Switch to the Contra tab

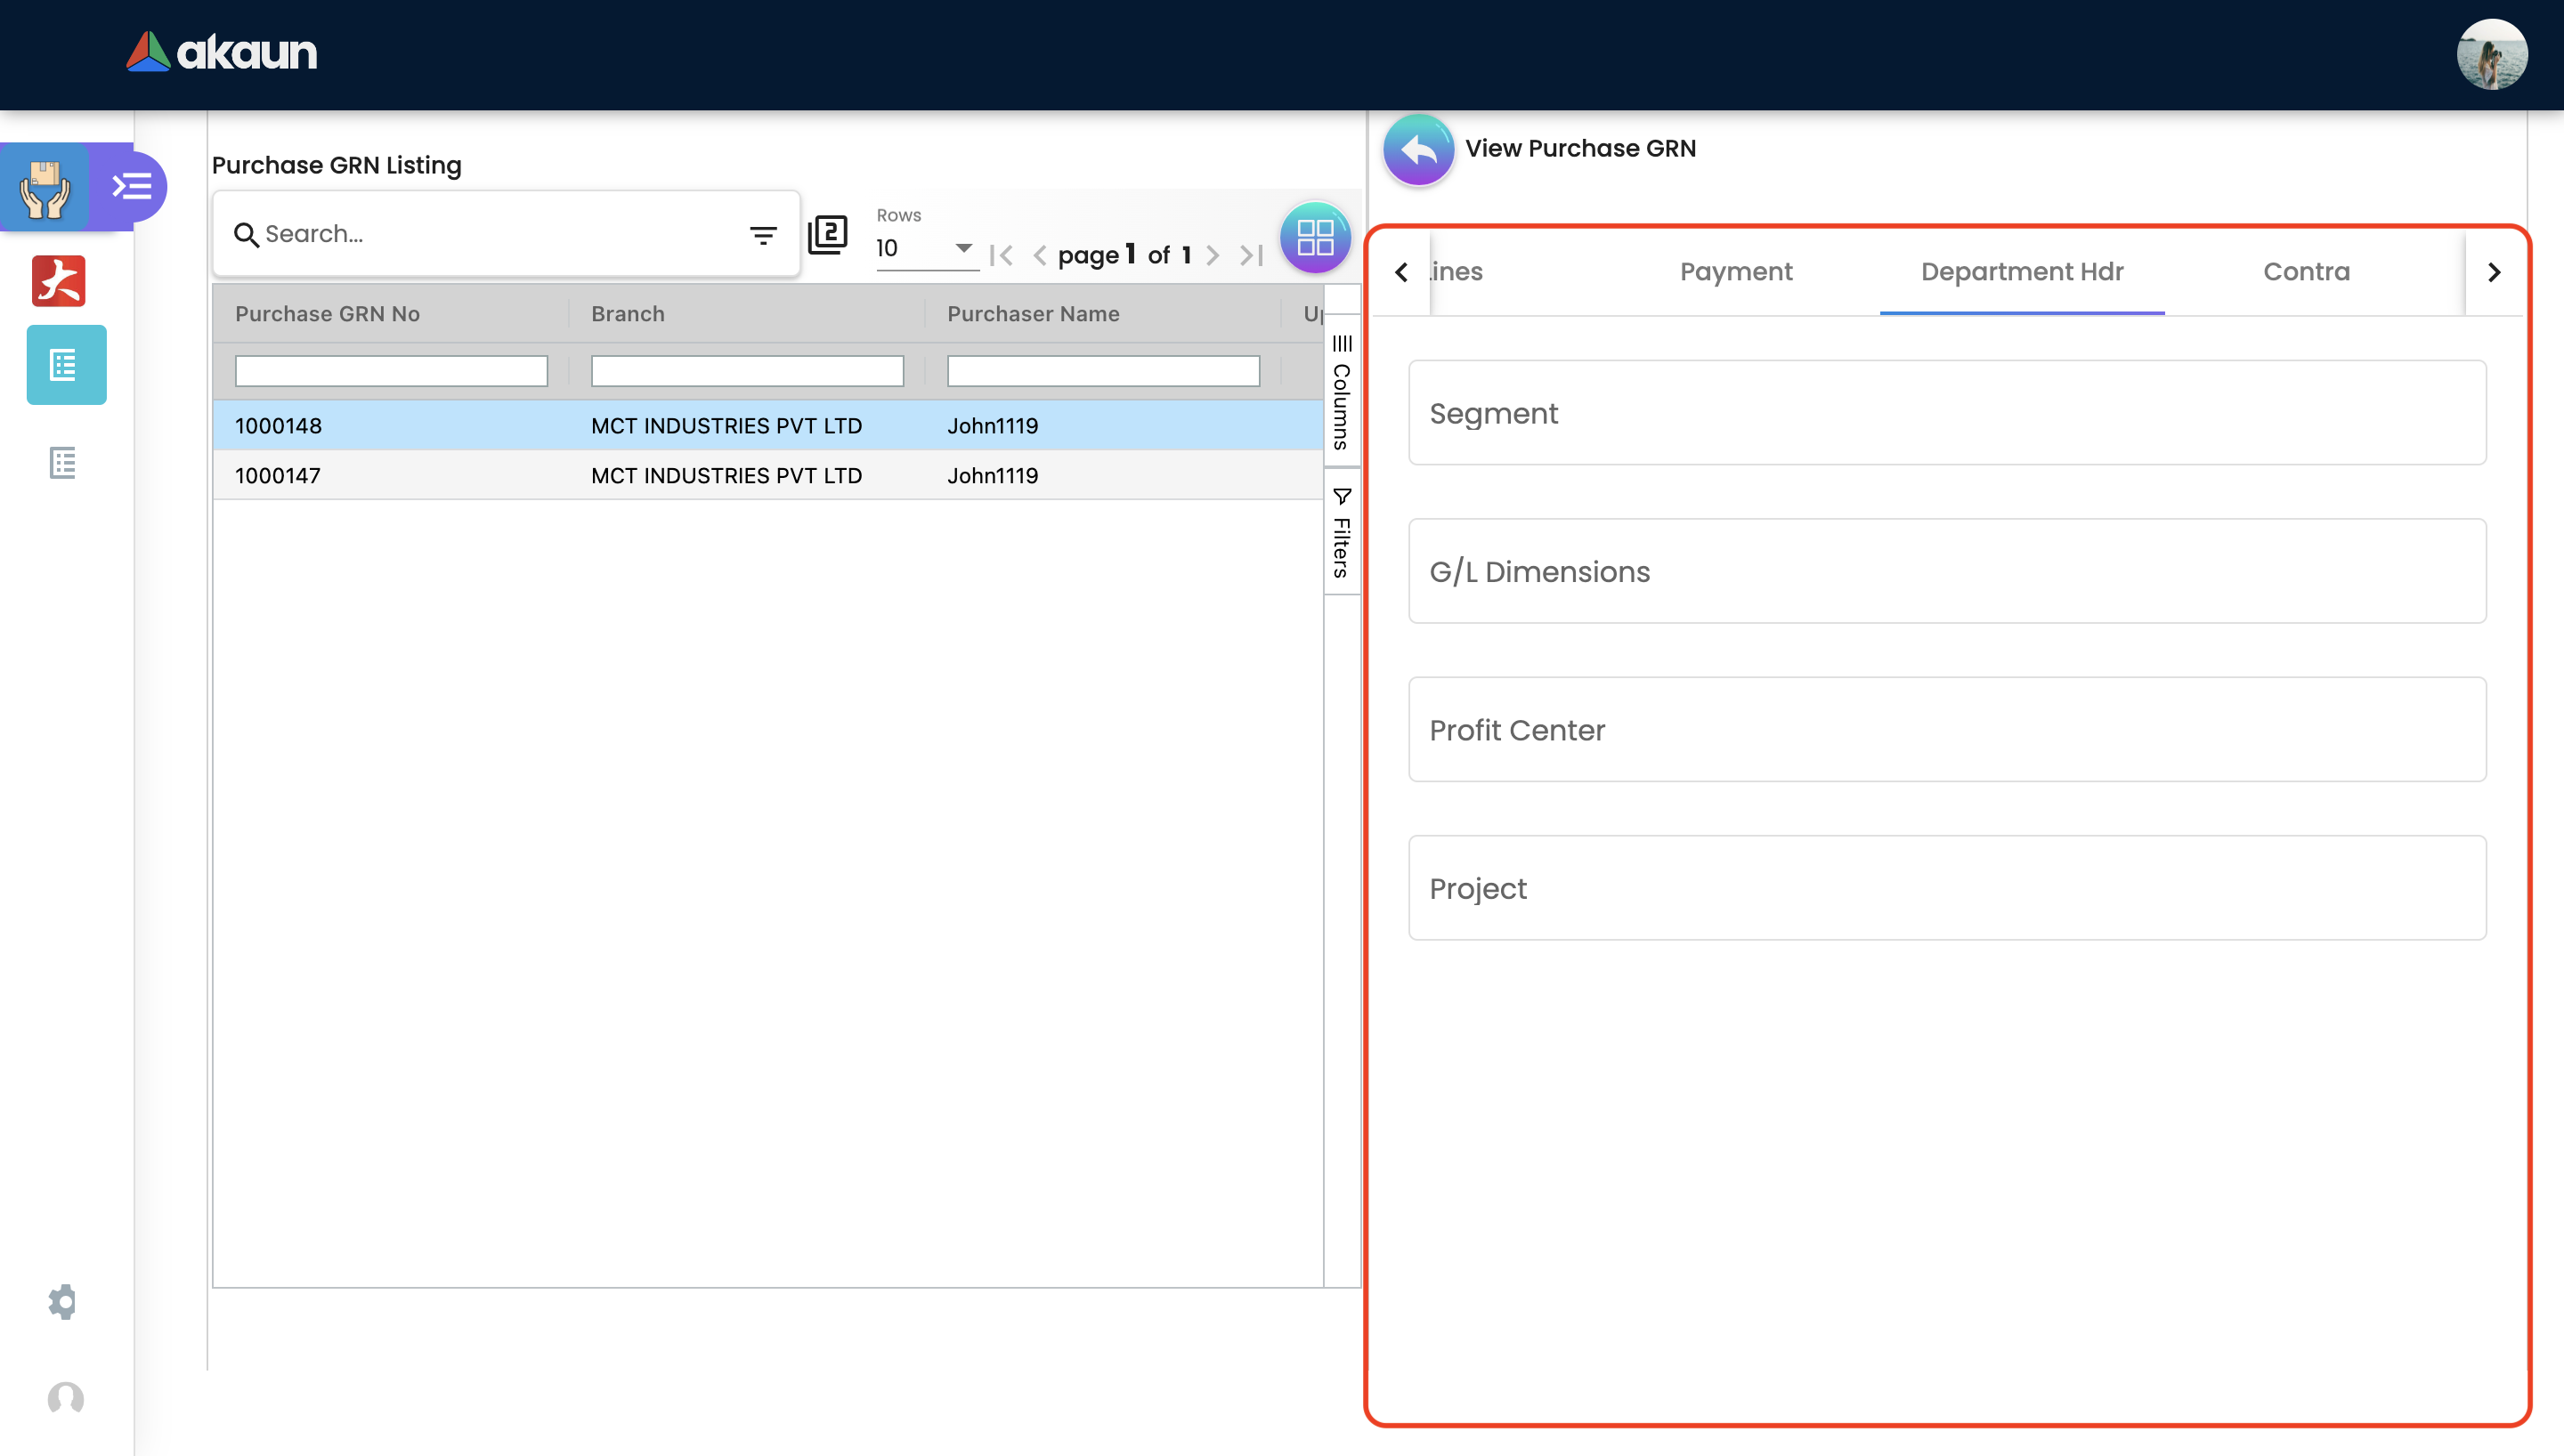click(x=2306, y=272)
